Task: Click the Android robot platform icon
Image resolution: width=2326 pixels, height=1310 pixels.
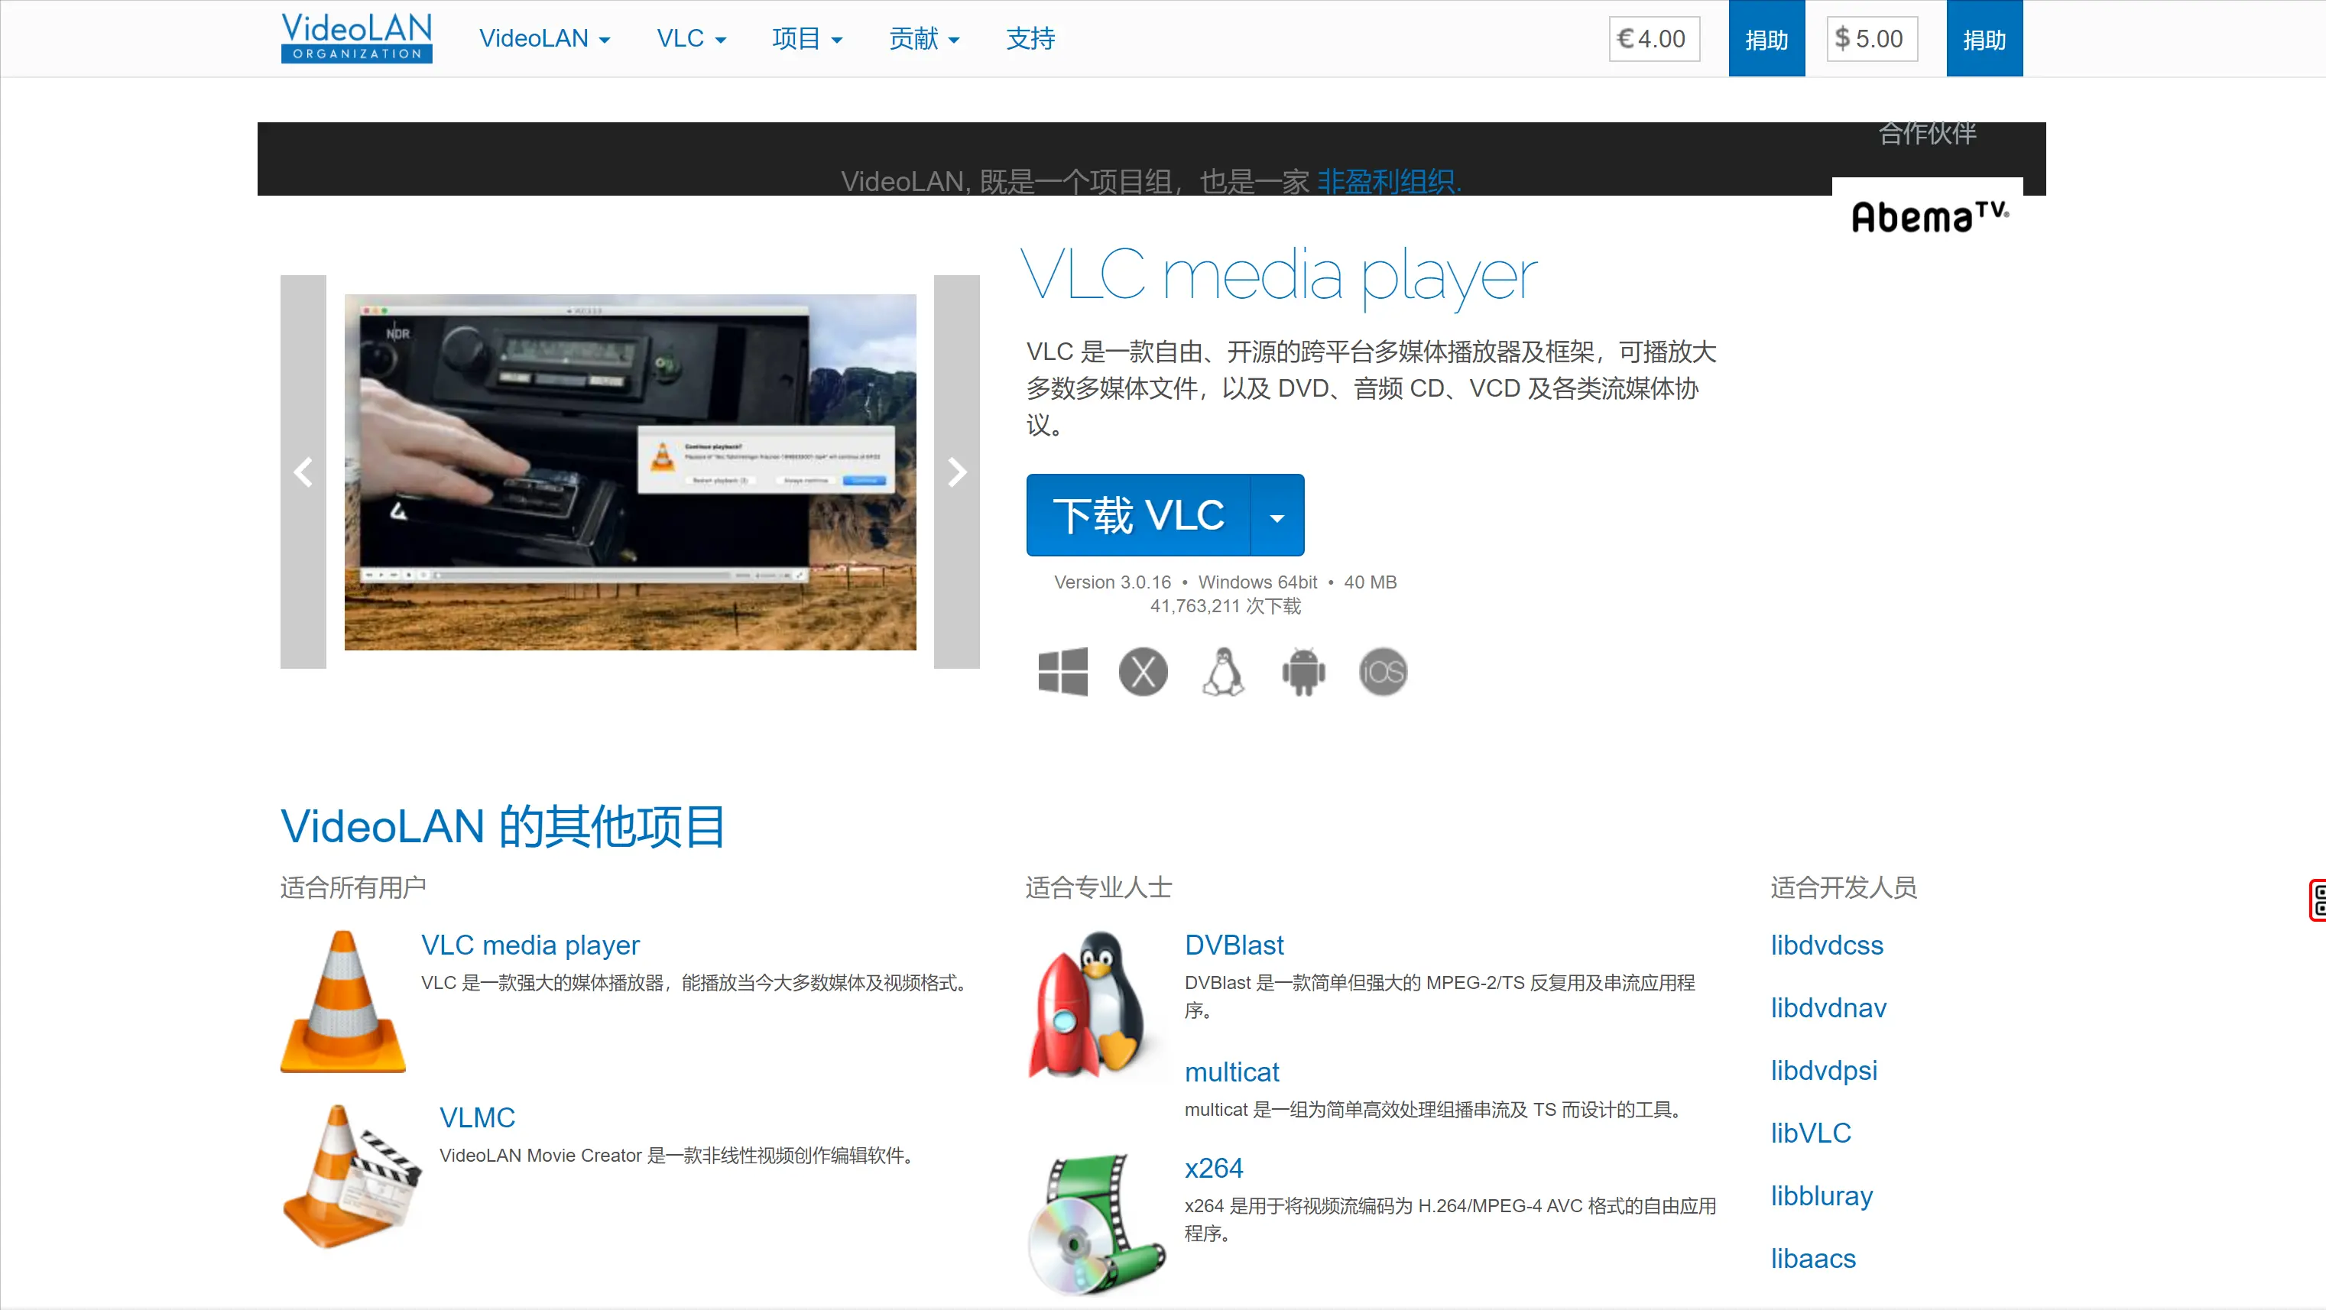Action: pyautogui.click(x=1303, y=672)
